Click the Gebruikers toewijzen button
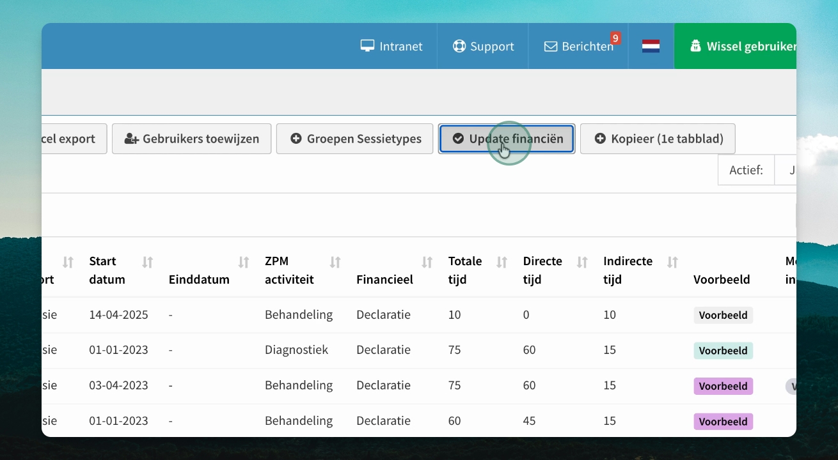Screen dimensions: 838x460 192,139
